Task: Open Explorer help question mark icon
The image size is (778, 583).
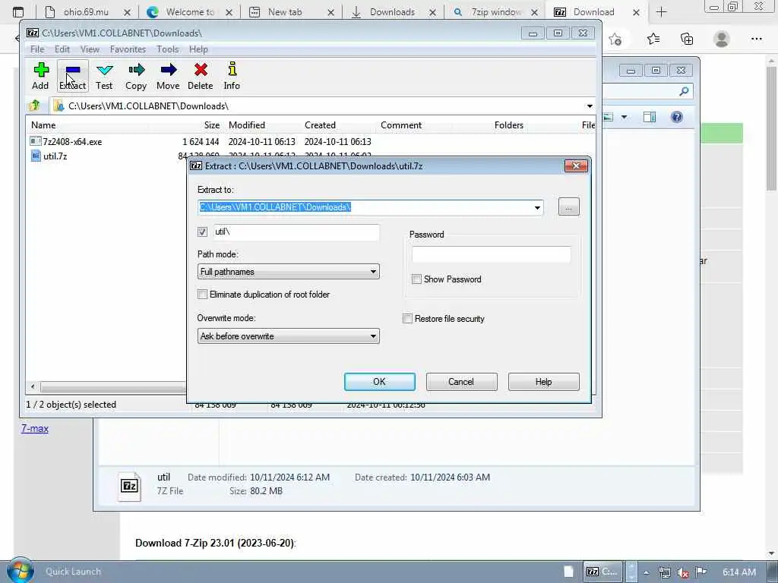Action: 677,117
